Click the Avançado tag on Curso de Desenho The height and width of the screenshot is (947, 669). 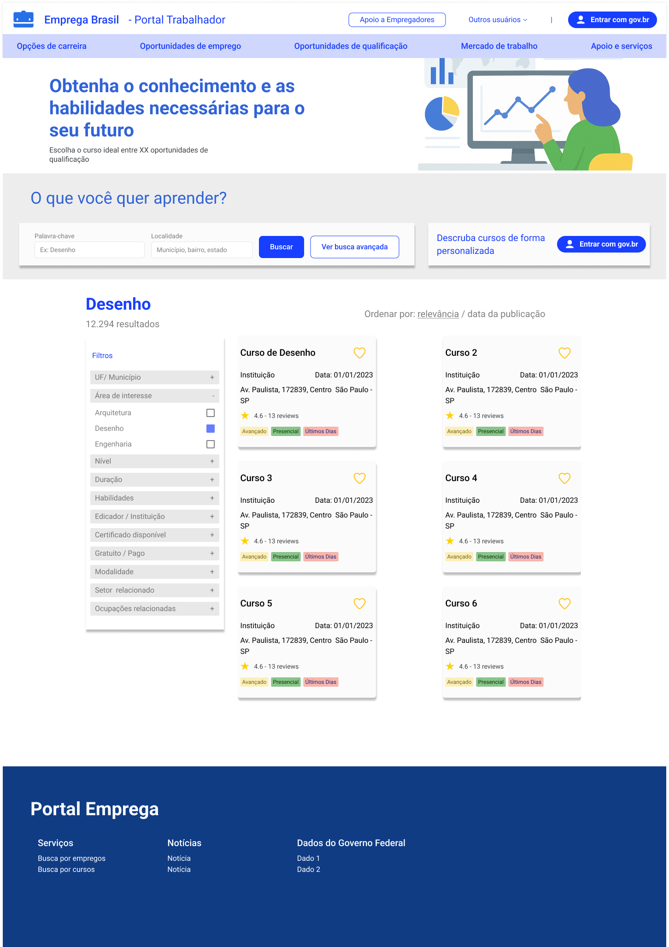[254, 431]
